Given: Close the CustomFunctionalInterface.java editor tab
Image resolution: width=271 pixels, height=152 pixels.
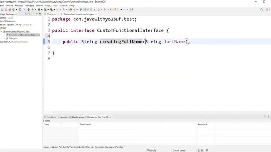Looking at the screenshot, I should [x=96, y=14].
